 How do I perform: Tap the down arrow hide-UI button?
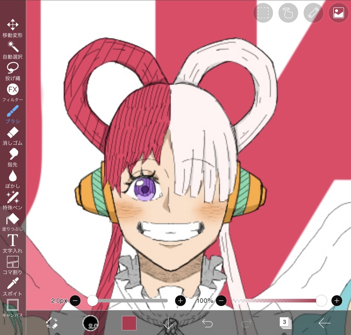(168, 323)
